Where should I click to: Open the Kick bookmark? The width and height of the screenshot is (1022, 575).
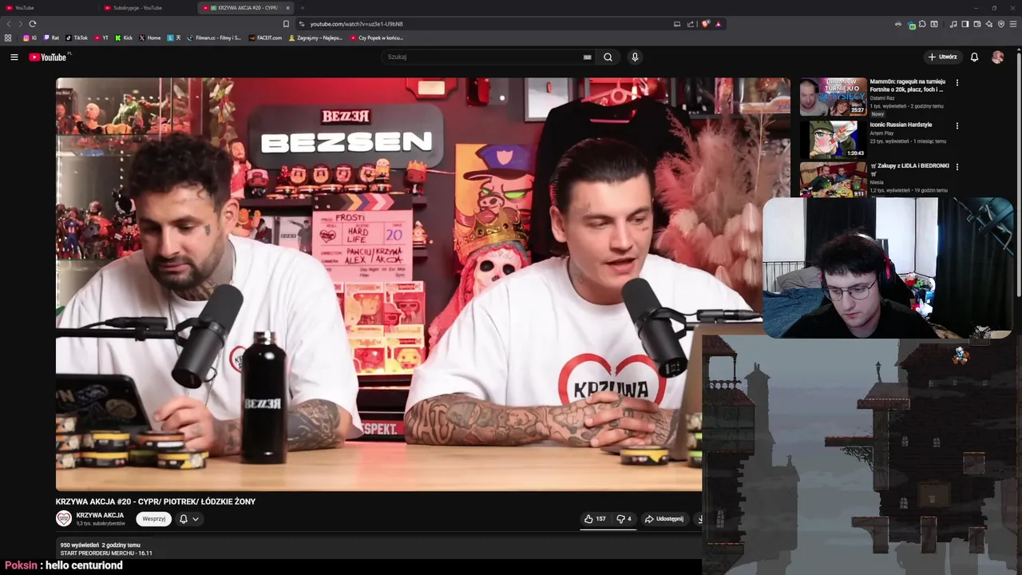[124, 38]
